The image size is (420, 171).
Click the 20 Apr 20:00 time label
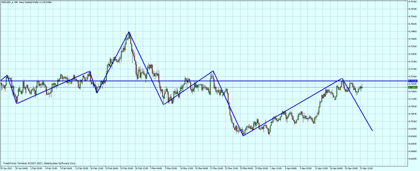[x=351, y=169]
